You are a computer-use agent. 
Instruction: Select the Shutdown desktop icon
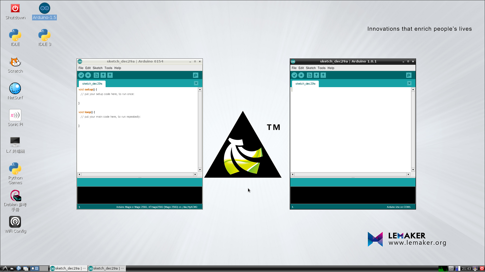coord(15,12)
